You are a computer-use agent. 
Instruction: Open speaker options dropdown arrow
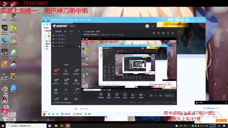[144, 95]
